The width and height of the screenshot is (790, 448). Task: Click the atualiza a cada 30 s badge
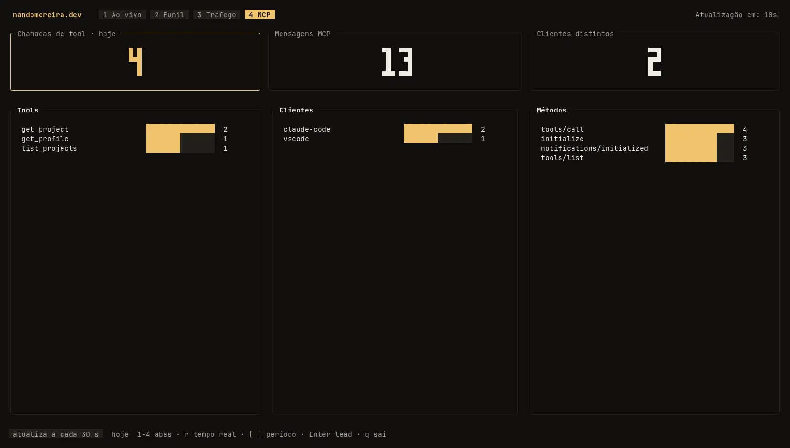56,434
